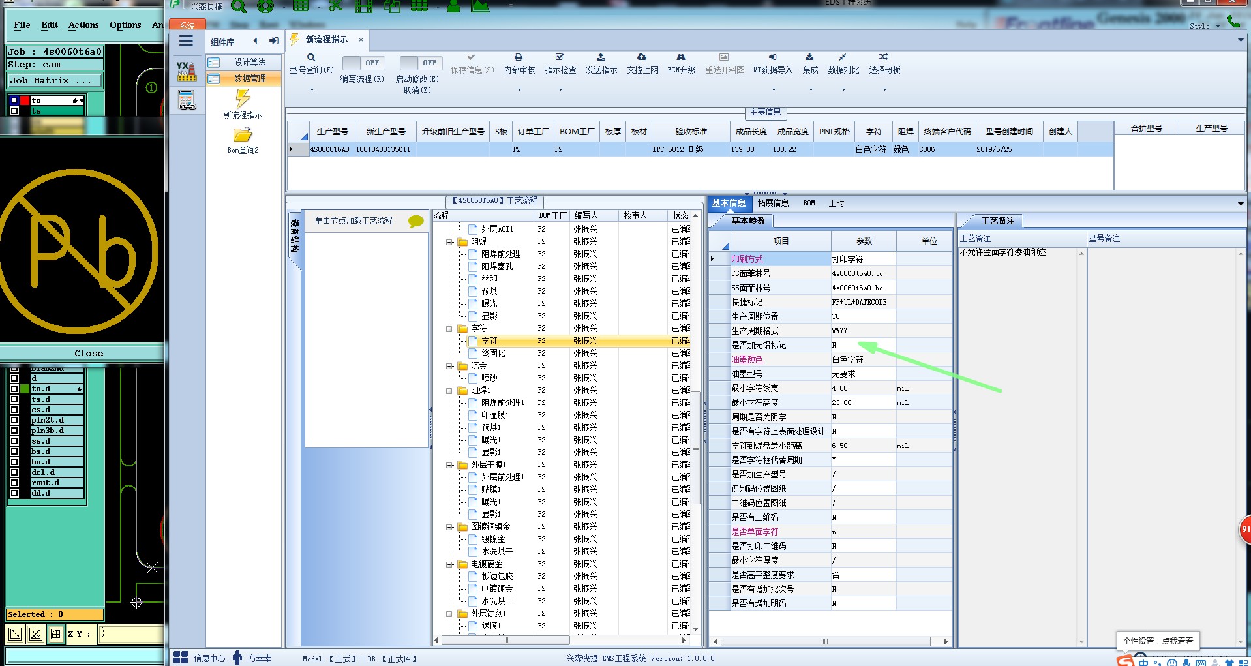Click the Job Matrix ... button
The width and height of the screenshot is (1251, 666).
pyautogui.click(x=55, y=80)
